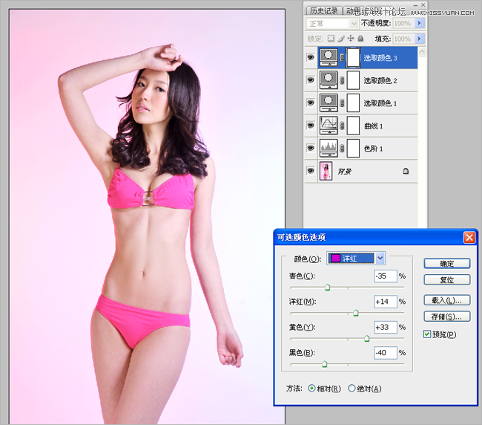The image size is (482, 425).
Task: Select the layer name 选取颜色 2
Action: (x=380, y=81)
